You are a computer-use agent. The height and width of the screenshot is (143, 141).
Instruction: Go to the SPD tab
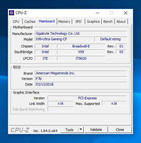point(78,22)
